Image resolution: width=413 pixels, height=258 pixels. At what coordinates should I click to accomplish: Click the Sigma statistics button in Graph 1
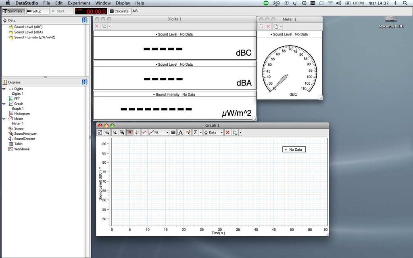click(x=196, y=132)
